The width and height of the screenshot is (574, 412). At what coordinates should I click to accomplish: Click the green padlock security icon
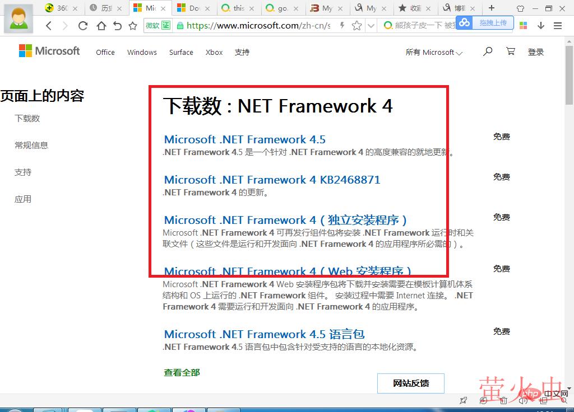(180, 26)
